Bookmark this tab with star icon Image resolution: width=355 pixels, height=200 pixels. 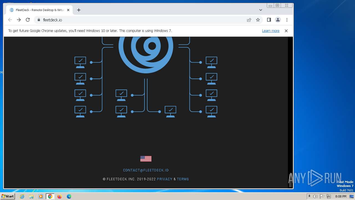(258, 20)
